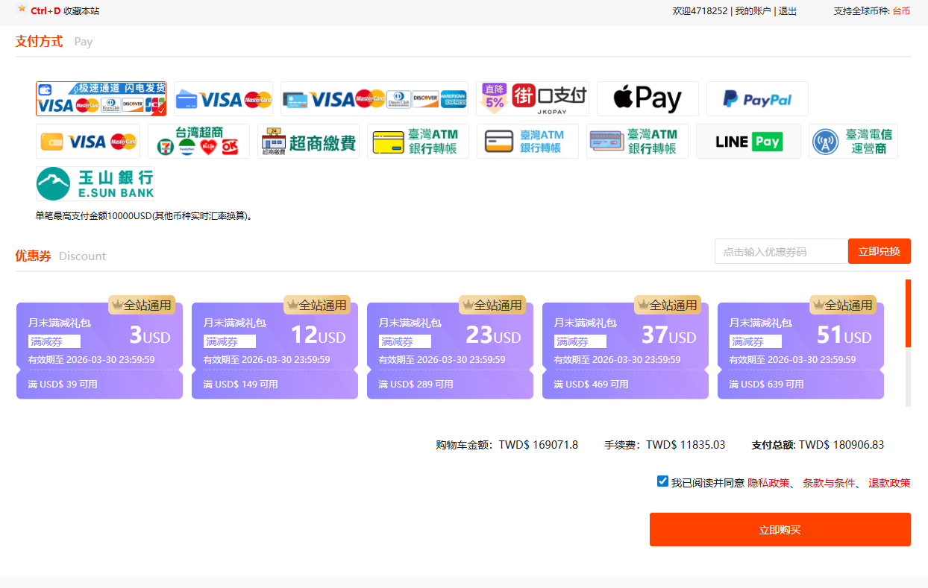Untick the agree to policies checkbox
Viewport: 928px width, 588px height.
tap(662, 481)
